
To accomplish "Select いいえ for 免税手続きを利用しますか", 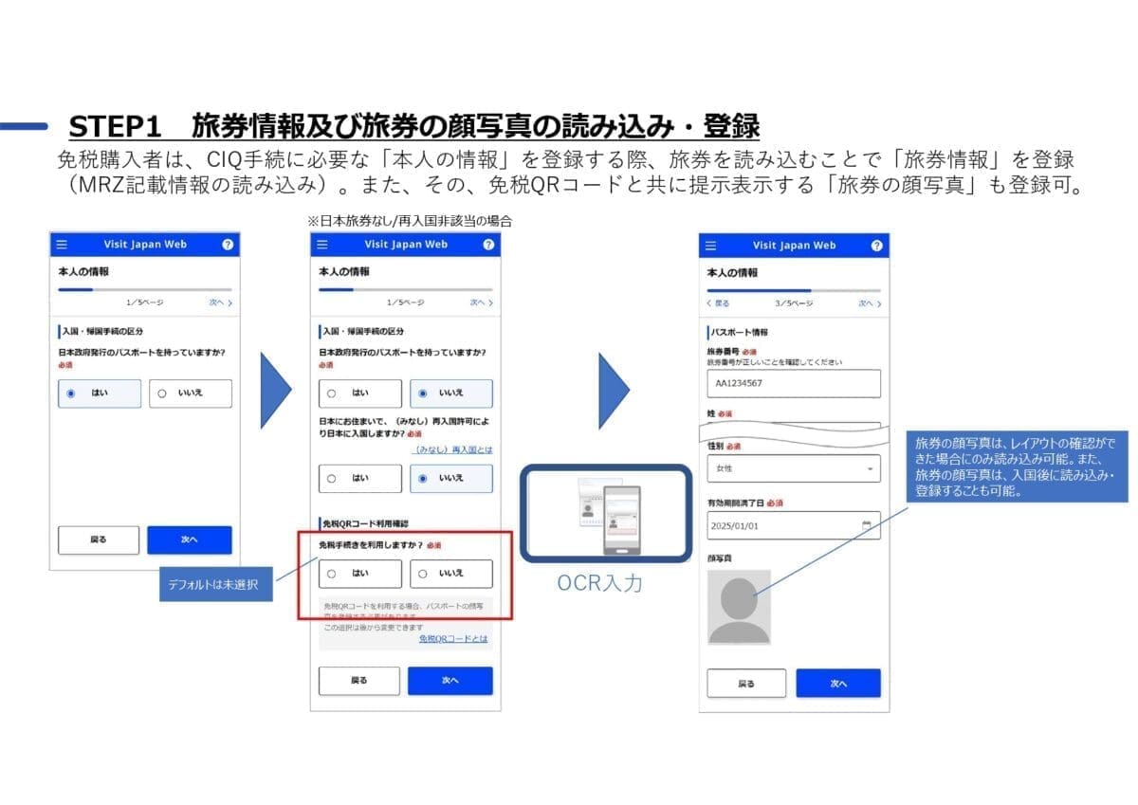I will pyautogui.click(x=450, y=574).
